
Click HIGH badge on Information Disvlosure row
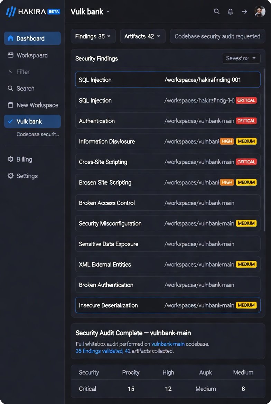pyautogui.click(x=227, y=141)
